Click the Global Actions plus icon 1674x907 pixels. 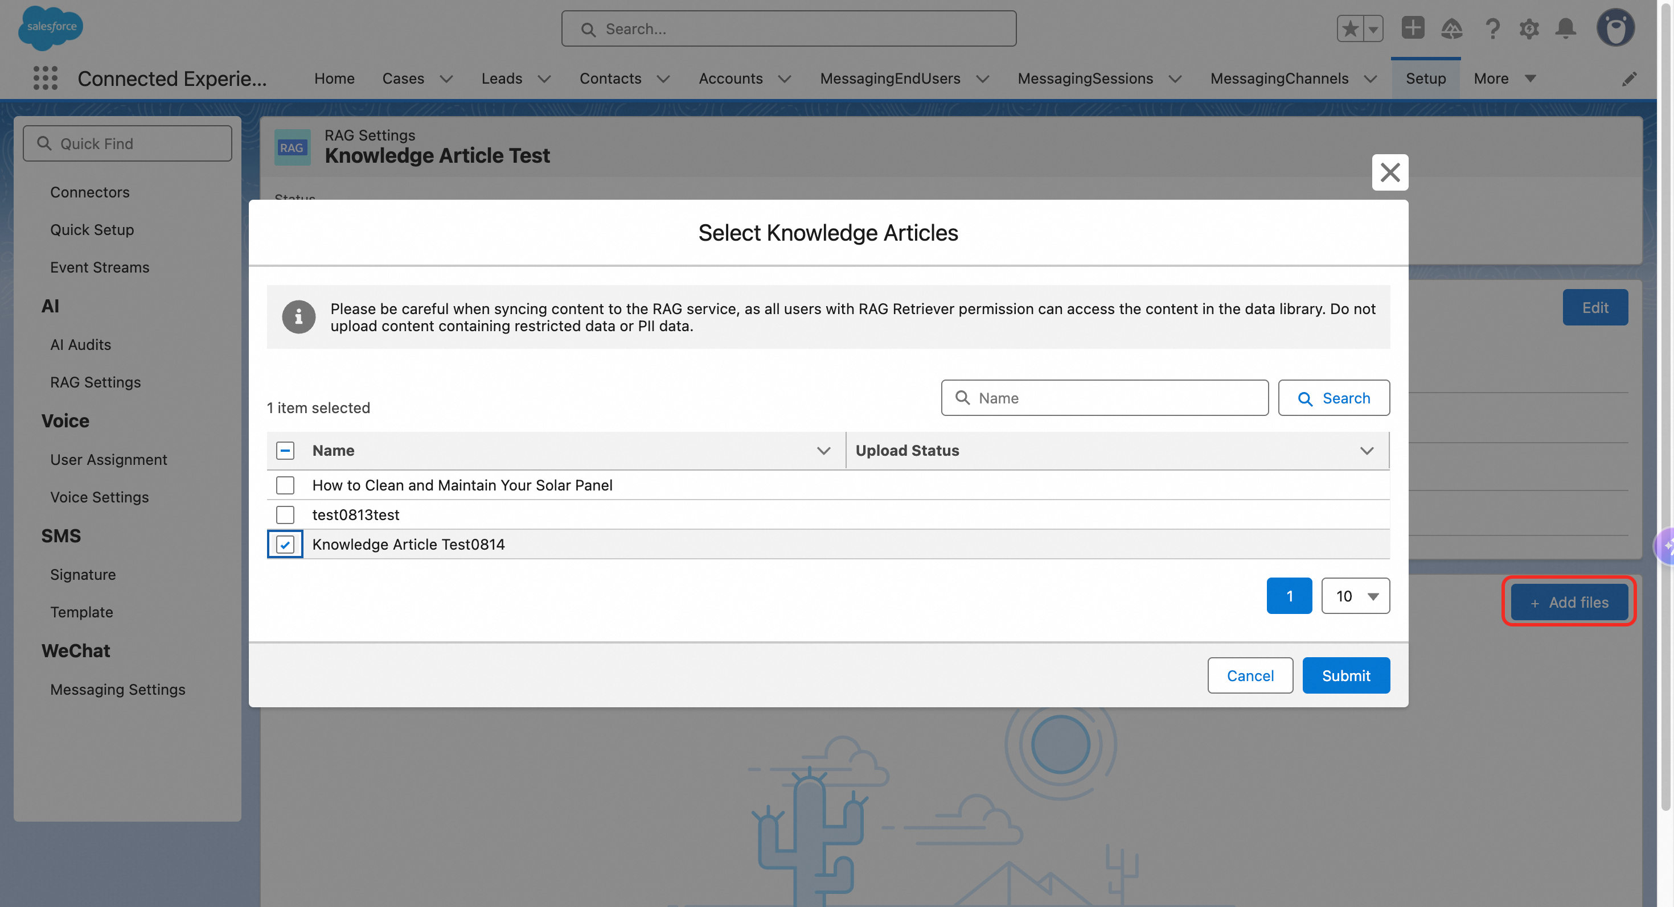1413,28
